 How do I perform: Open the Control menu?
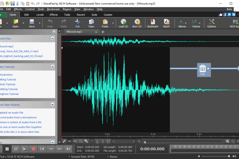(x=30, y=9)
